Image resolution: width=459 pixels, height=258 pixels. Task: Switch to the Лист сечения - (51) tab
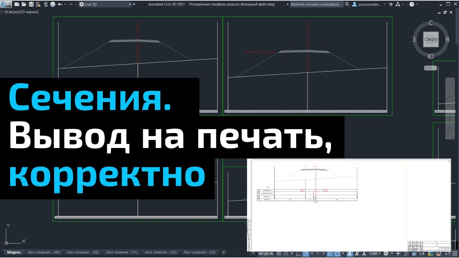click(x=122, y=252)
